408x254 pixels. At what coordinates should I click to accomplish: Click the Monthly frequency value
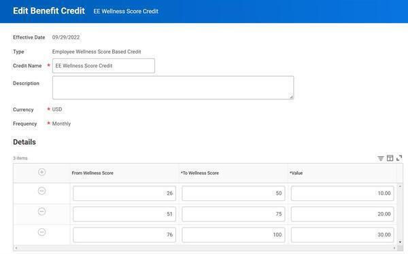pos(61,124)
